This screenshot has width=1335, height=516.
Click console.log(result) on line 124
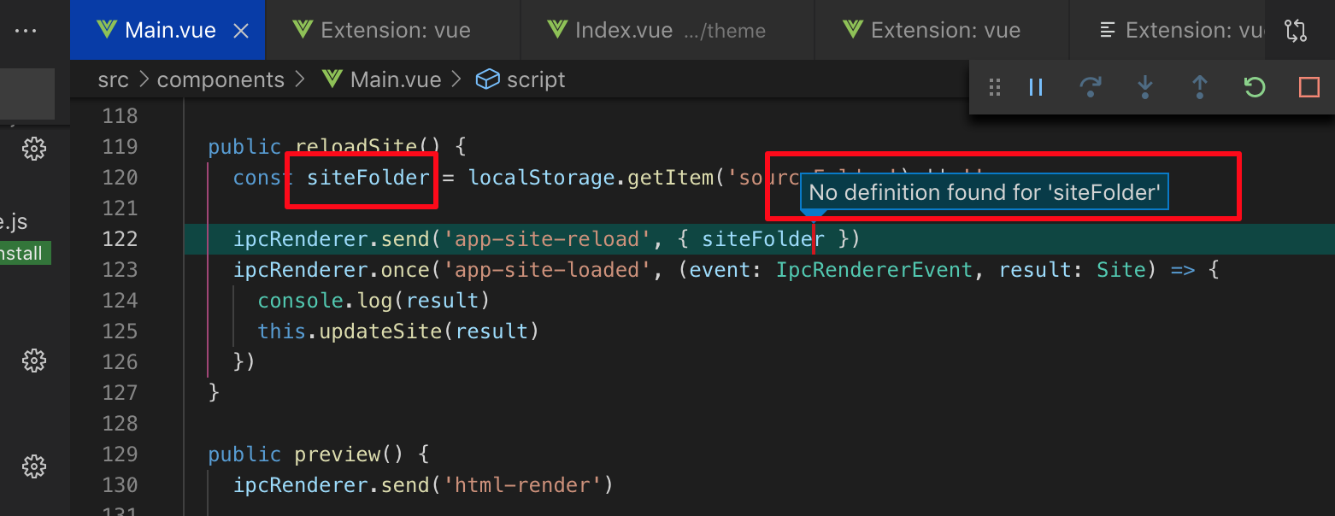[374, 301]
